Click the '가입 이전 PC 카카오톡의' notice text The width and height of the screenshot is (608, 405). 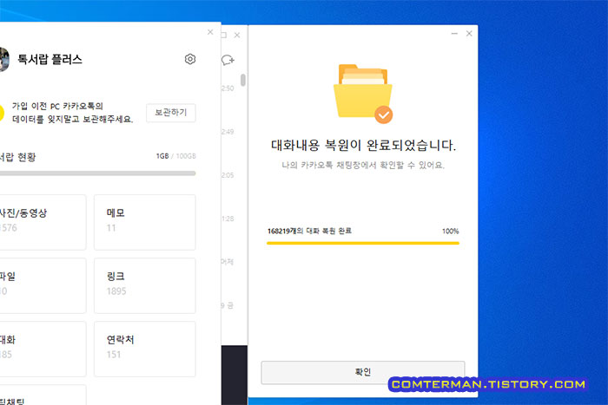tap(57, 106)
